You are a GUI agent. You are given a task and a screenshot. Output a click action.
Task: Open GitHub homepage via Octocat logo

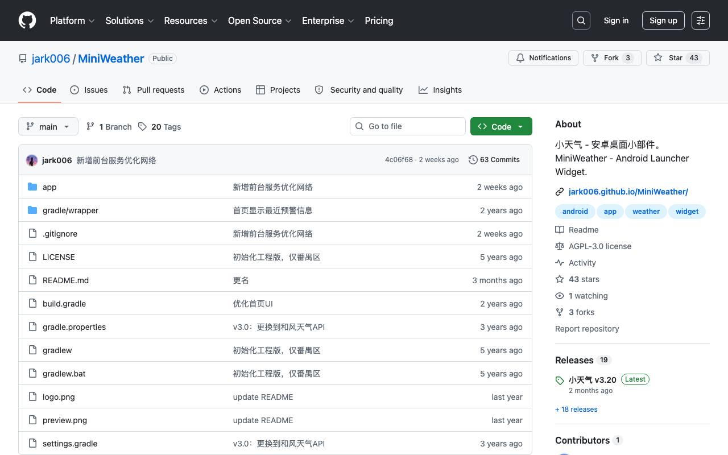pos(27,20)
